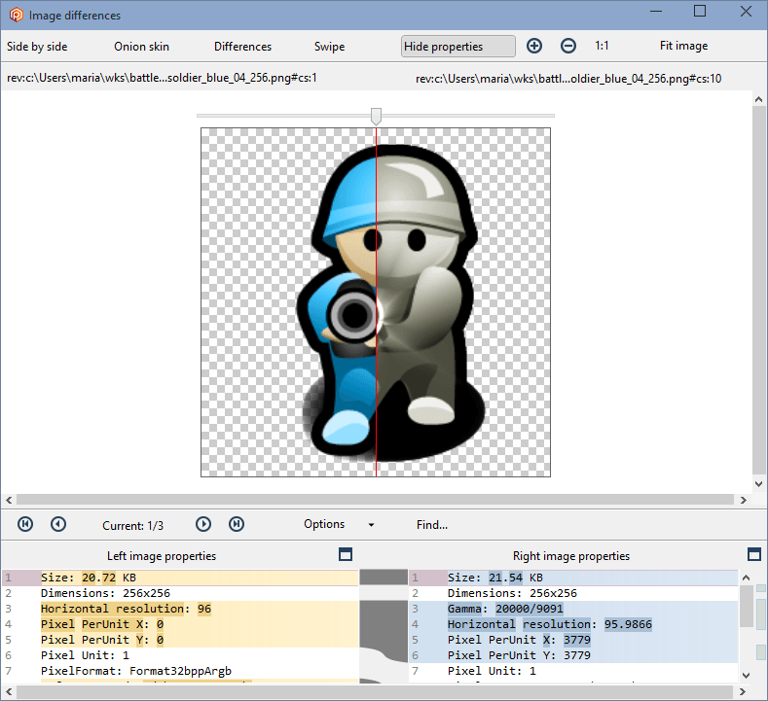The width and height of the screenshot is (768, 701).
Task: Click the zoom in plus icon
Action: point(533,46)
